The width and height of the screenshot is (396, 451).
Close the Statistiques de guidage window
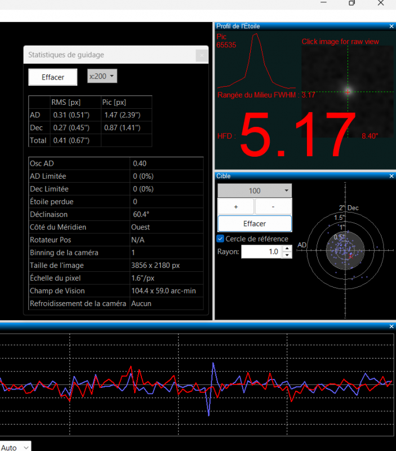(202, 55)
